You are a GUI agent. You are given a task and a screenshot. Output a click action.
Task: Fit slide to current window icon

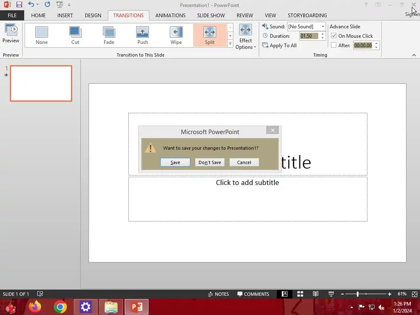(414, 294)
